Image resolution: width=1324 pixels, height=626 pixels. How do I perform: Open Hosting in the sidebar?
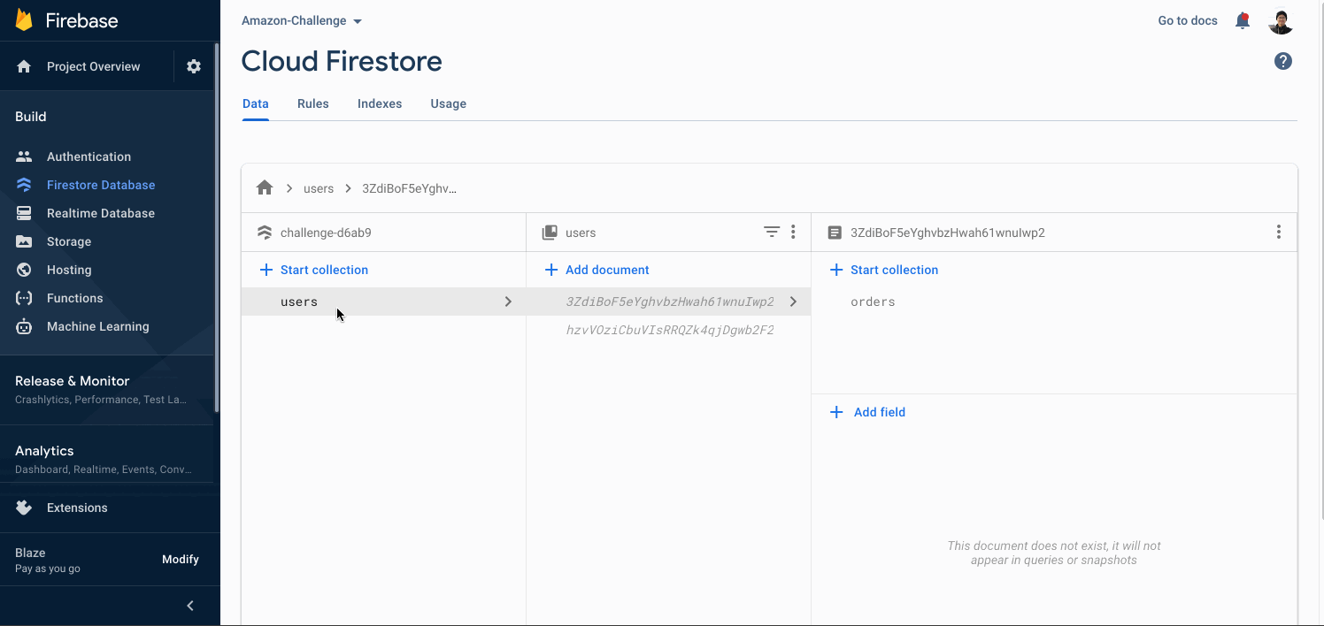coord(69,270)
